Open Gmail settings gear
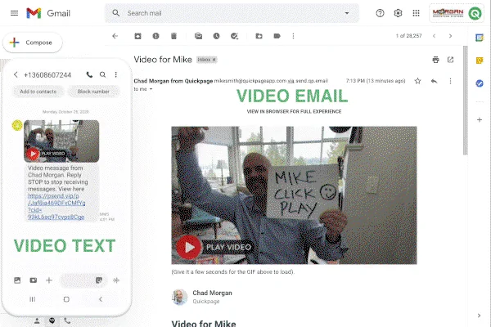 pyautogui.click(x=398, y=13)
